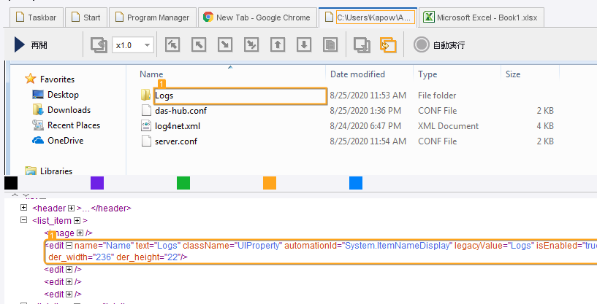Image resolution: width=597 pixels, height=304 pixels.
Task: Collapse attributes of the highlighted edit element
Action: tap(69, 246)
